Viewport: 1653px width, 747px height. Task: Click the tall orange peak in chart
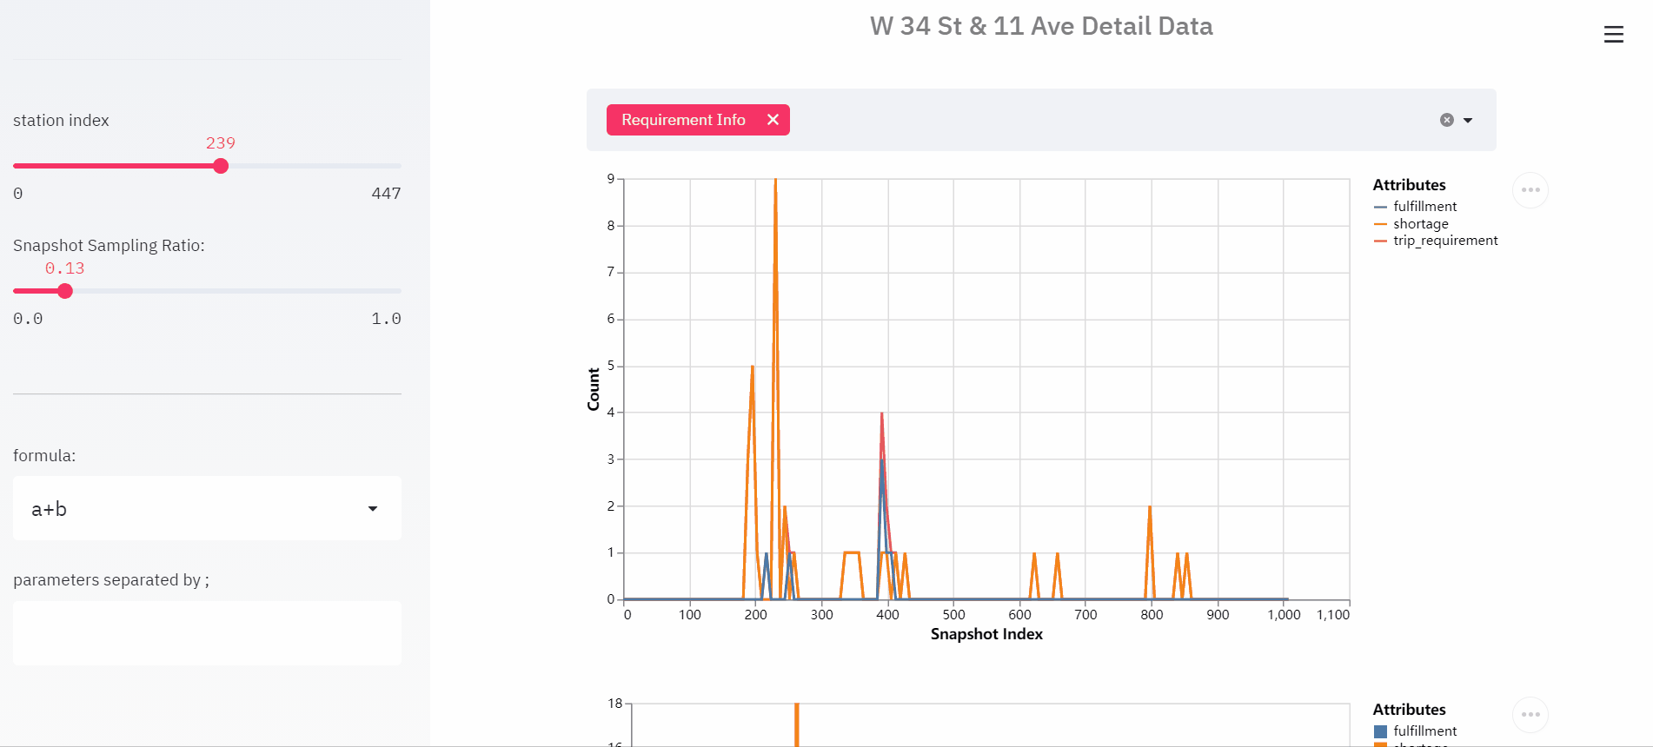point(775,182)
